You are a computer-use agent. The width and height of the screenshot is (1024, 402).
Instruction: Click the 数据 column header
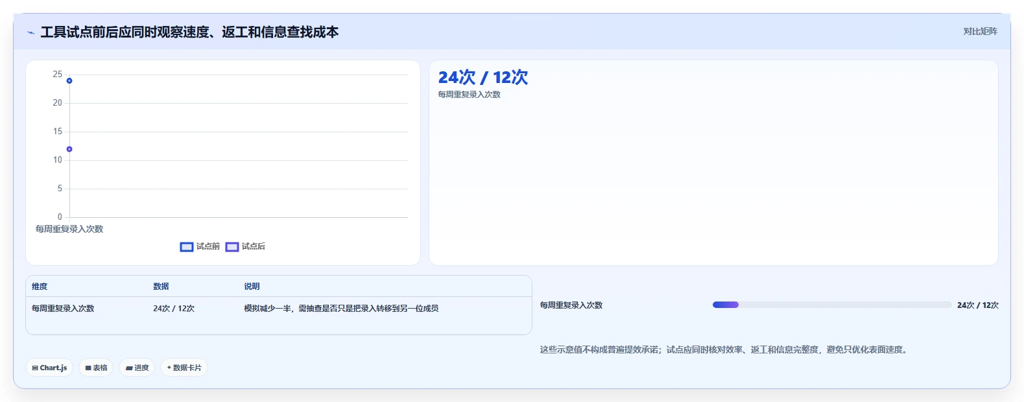(161, 287)
